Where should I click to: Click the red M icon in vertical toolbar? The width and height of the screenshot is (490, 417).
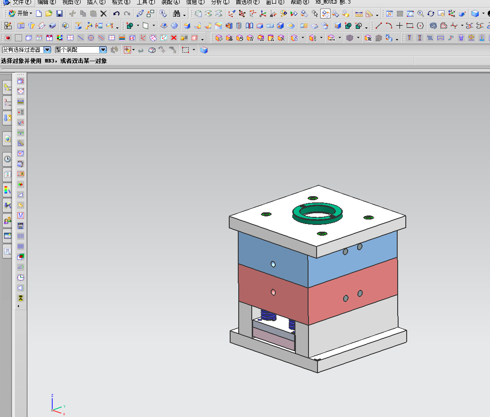point(21,215)
